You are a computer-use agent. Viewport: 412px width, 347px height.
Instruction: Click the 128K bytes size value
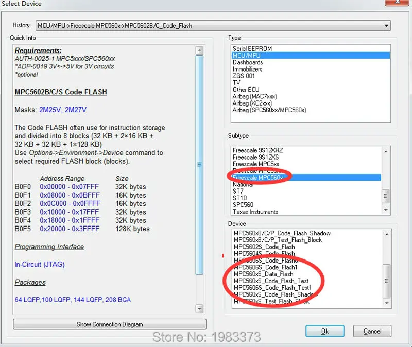click(x=132, y=229)
